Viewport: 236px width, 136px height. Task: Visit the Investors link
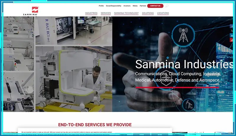click(127, 6)
